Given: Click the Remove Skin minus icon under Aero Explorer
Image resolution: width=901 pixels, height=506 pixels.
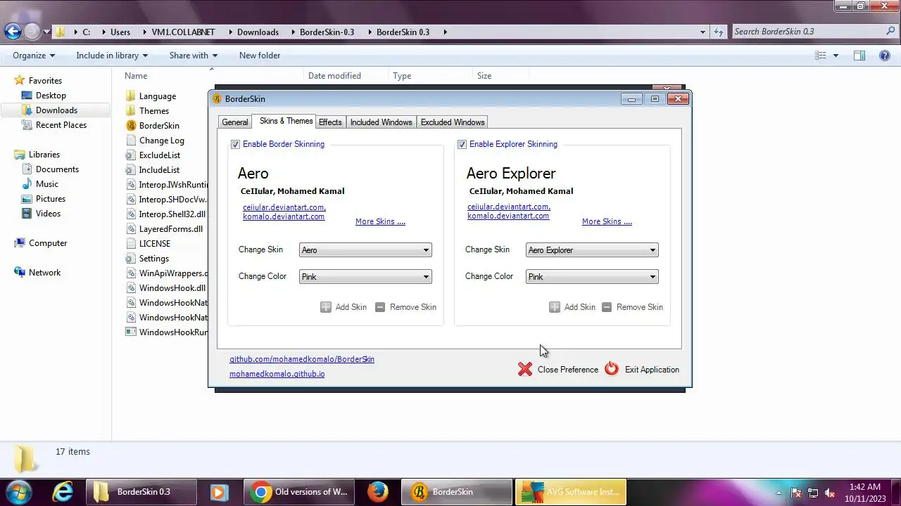Looking at the screenshot, I should (607, 307).
